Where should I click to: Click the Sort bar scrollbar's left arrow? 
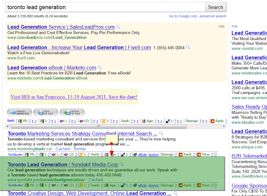[8, 126]
